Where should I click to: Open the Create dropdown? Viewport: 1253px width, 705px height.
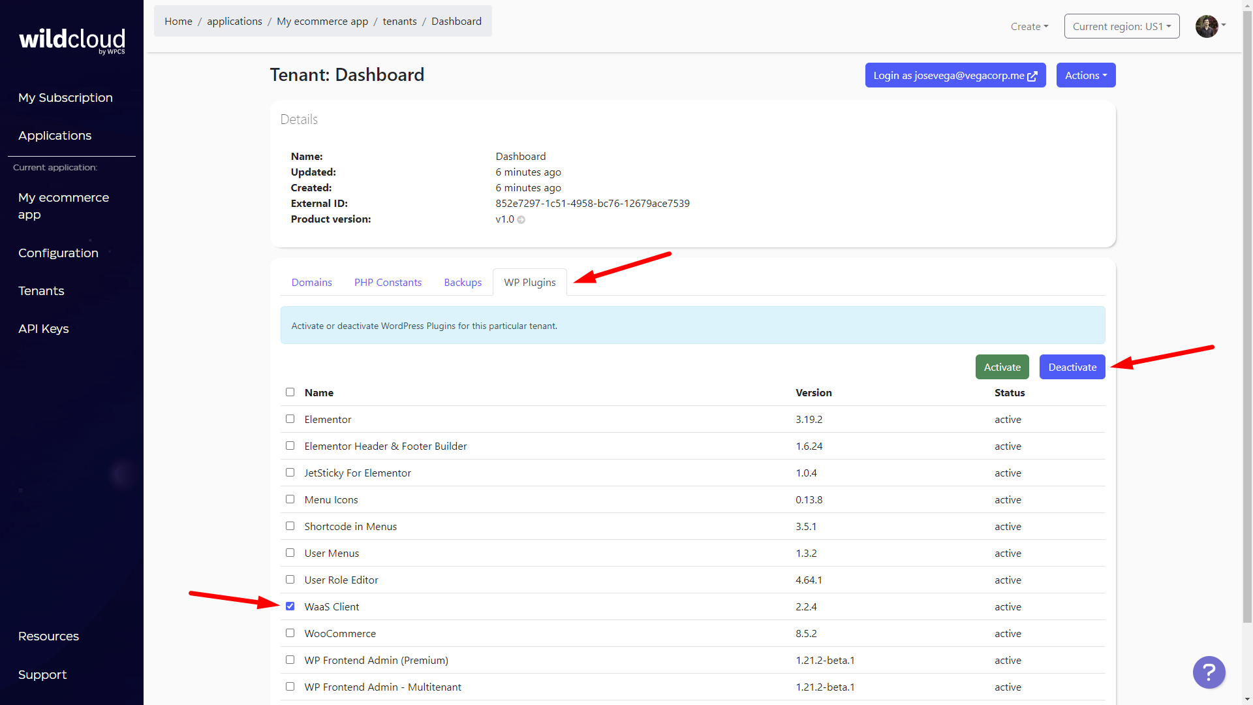pyautogui.click(x=1029, y=26)
